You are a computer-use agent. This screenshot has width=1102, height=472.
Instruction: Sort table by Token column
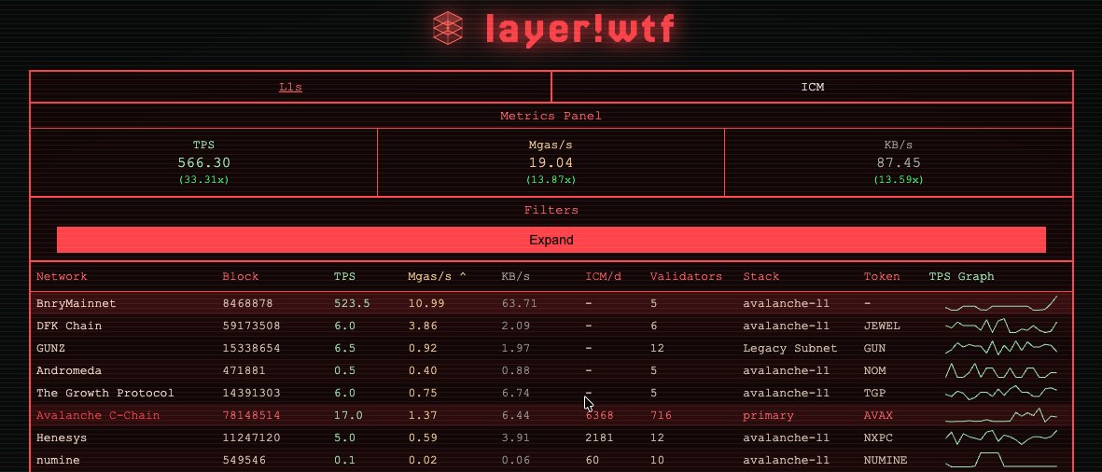pos(881,276)
